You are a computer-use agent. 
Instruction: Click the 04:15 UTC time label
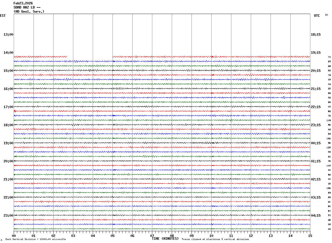click(316, 215)
